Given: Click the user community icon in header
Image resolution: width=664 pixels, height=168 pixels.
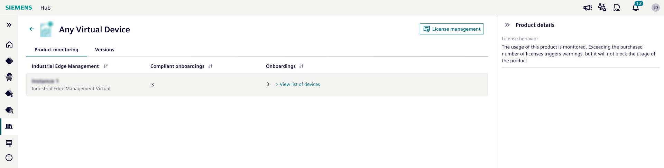Looking at the screenshot, I should click(x=602, y=8).
